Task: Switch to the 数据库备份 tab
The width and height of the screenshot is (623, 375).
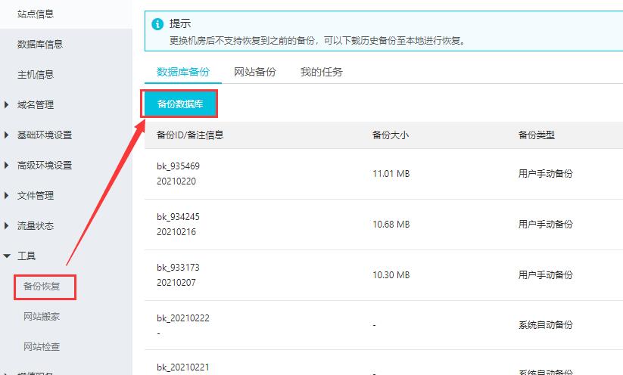Action: (x=182, y=72)
